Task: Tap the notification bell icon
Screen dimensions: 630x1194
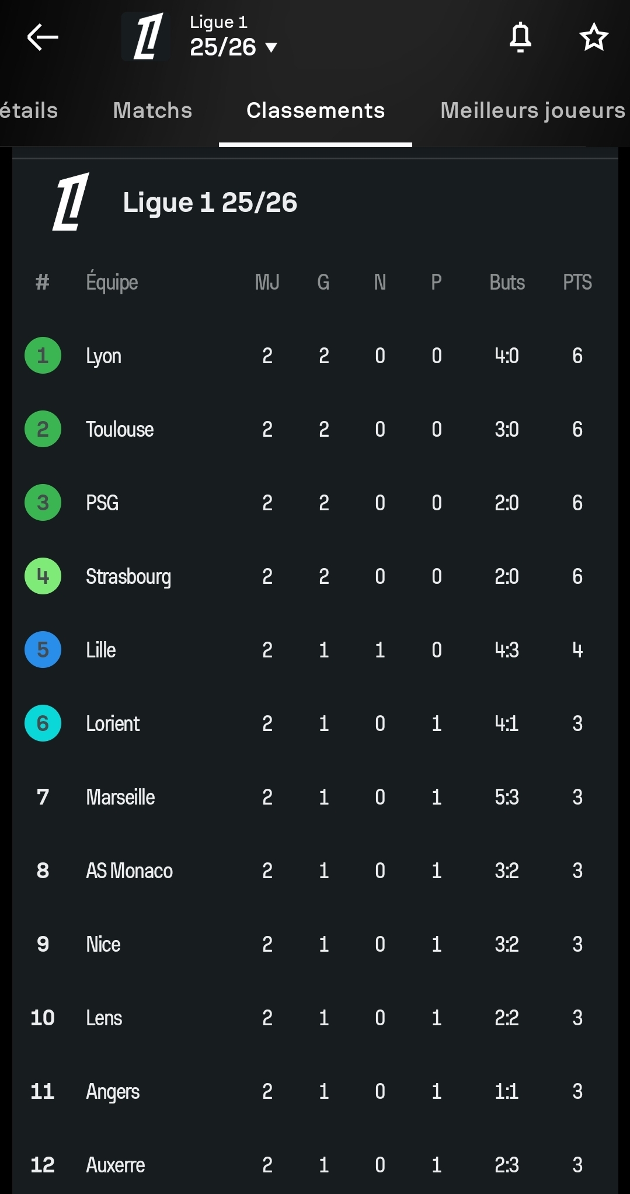Action: coord(520,37)
